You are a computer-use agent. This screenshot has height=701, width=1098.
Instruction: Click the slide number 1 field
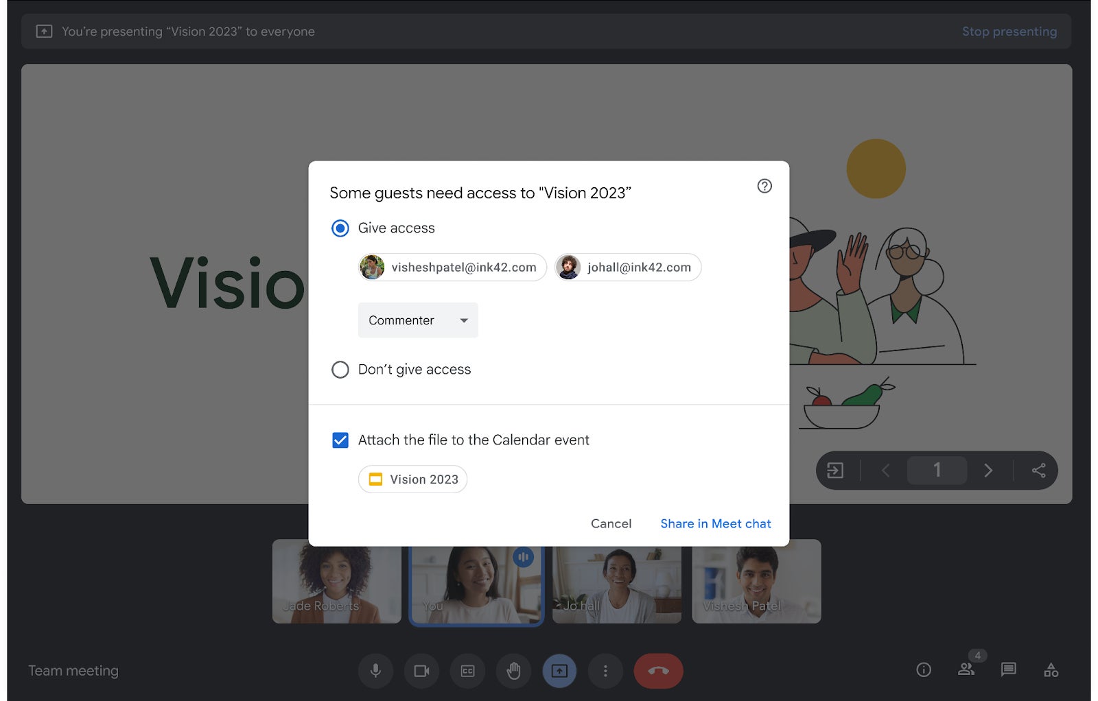pyautogui.click(x=937, y=470)
